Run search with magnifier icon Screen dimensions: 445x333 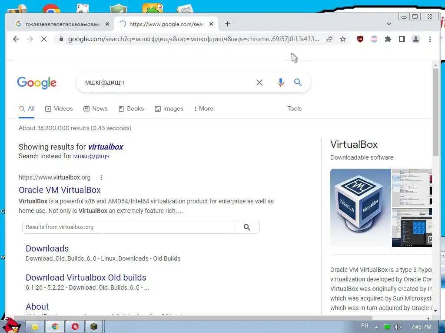298,82
